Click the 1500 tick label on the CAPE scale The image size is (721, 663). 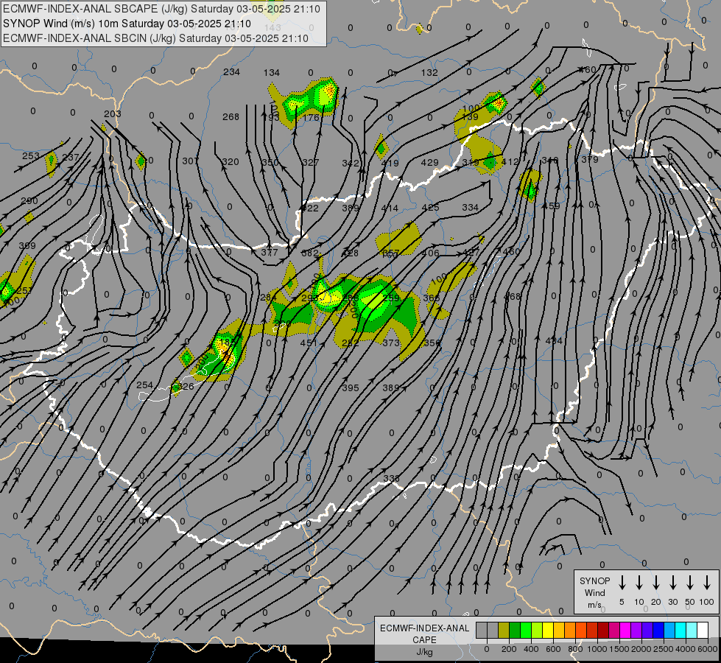(x=619, y=649)
